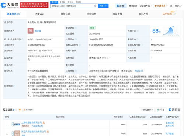Open the 186 account dropdown

tap(178, 6)
